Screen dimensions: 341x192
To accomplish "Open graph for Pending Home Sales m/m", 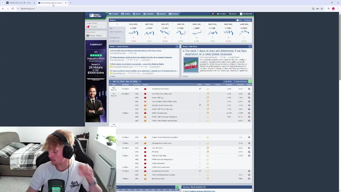I will point(249,143).
